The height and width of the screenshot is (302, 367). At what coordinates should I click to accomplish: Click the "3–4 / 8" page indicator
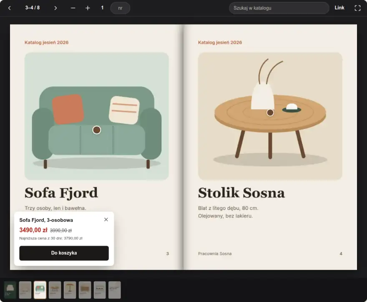tap(33, 8)
